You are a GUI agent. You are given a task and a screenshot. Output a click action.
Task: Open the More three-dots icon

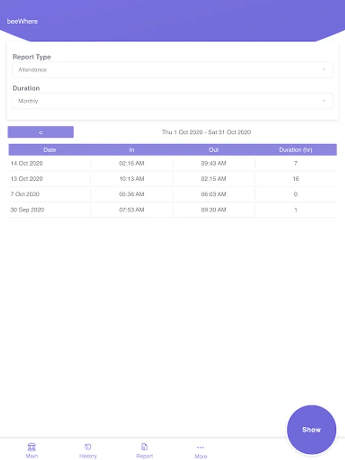pos(200,447)
